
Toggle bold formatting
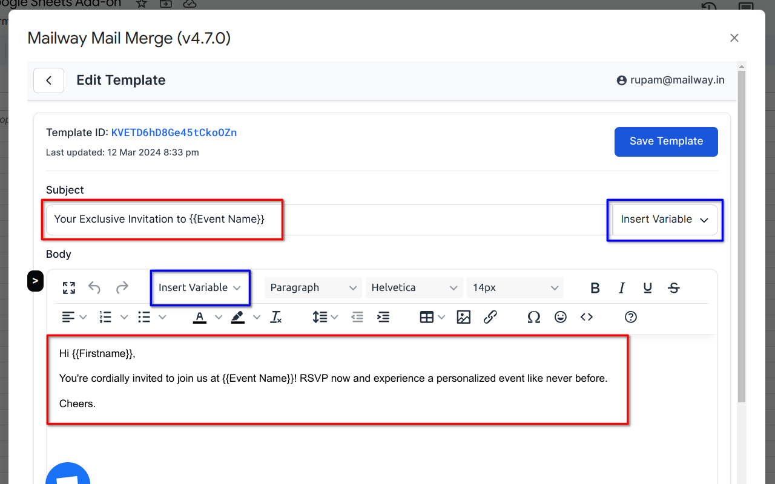click(595, 288)
